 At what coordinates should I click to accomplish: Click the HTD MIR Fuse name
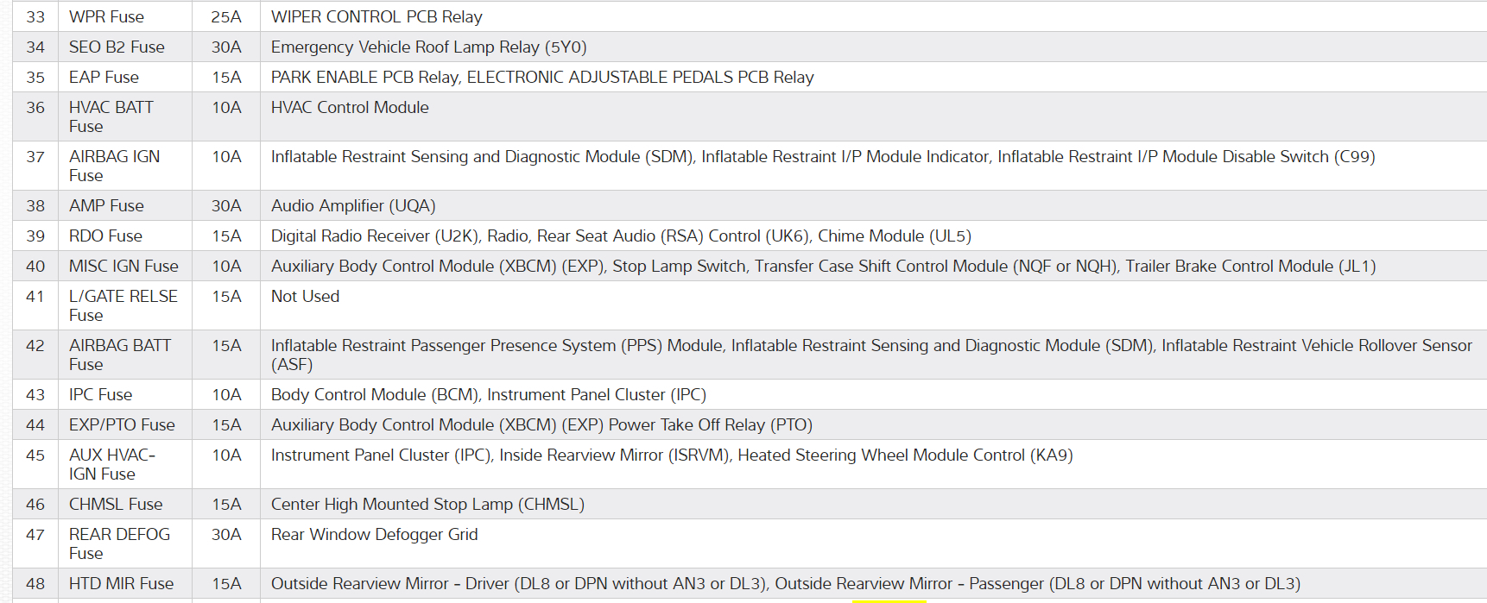click(x=121, y=584)
